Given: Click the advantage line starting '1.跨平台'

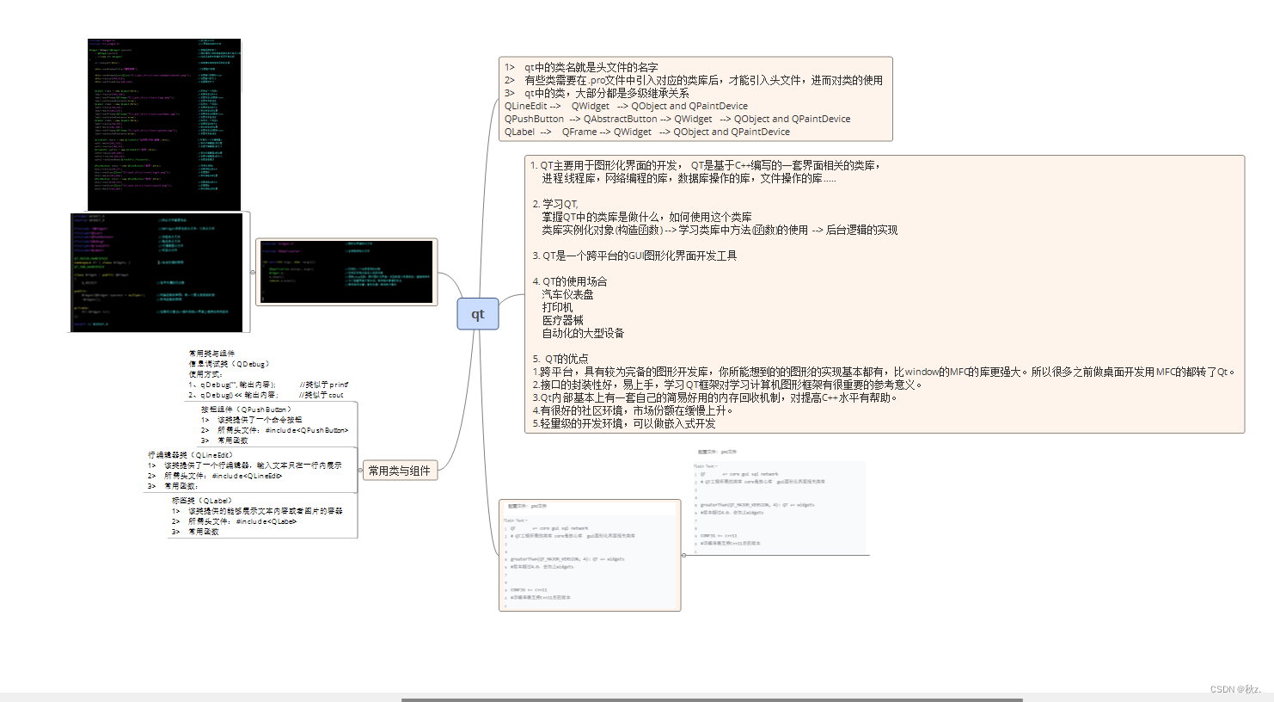Looking at the screenshot, I should 885,372.
